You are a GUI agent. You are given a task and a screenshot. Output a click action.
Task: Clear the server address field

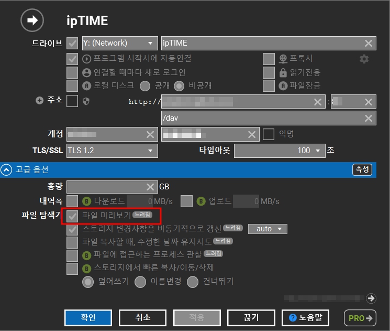click(318, 102)
